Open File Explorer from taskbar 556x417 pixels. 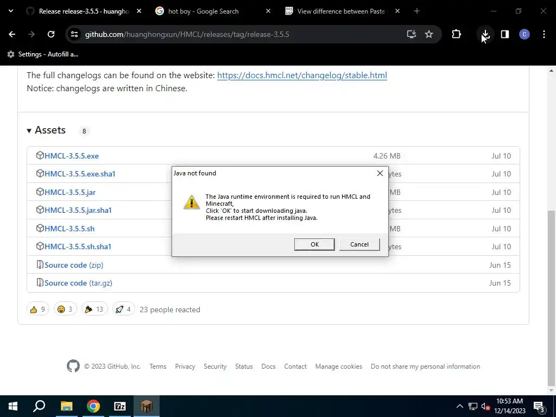coord(66,406)
